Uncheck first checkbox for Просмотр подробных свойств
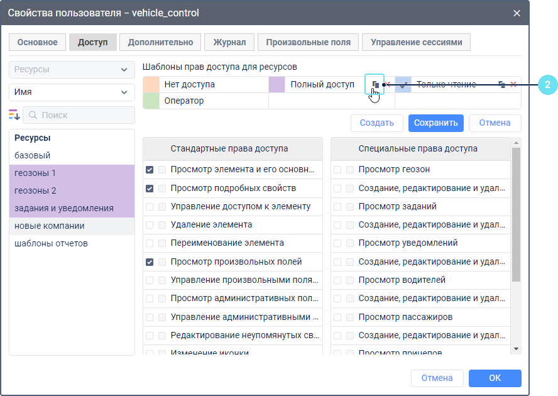The width and height of the screenshot is (558, 396). [150, 188]
